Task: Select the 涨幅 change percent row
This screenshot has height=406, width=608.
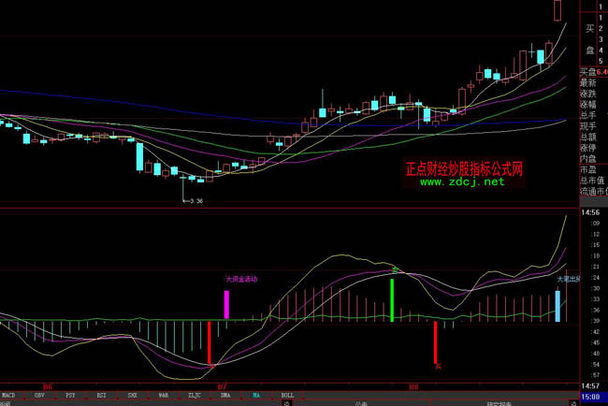Action: pyautogui.click(x=587, y=104)
